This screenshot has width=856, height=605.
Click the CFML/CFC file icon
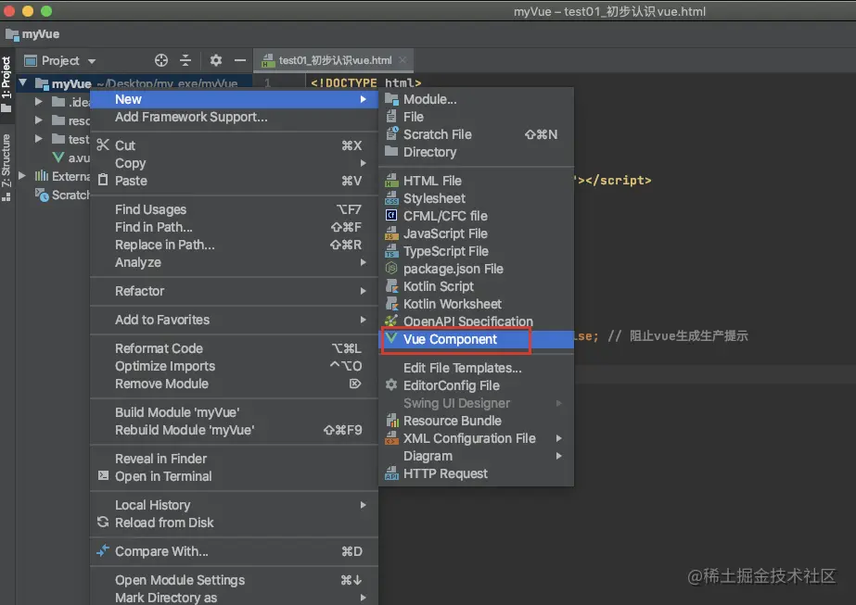391,216
